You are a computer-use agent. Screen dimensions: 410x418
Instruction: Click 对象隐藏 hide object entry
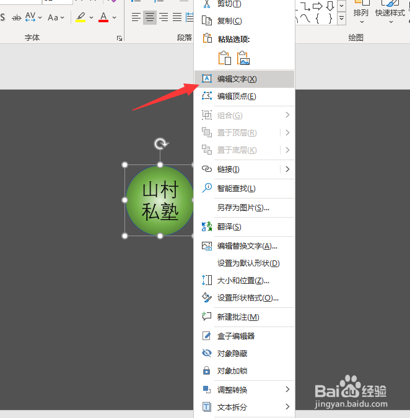(x=244, y=353)
